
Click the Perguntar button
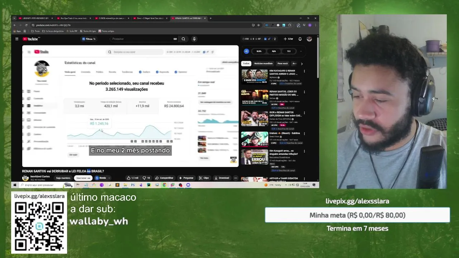pyautogui.click(x=186, y=178)
